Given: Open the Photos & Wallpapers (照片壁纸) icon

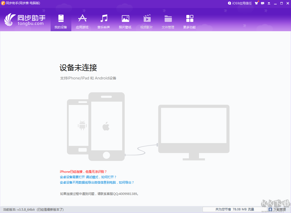Looking at the screenshot, I should click(125, 18).
